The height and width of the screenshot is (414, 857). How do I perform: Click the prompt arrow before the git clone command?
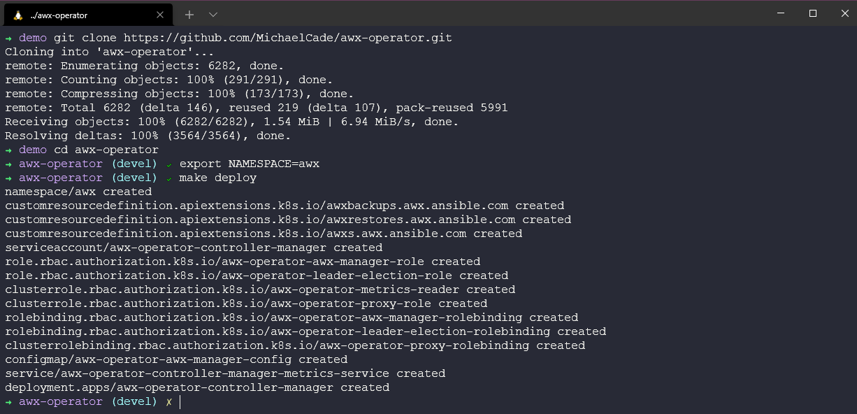tap(8, 38)
